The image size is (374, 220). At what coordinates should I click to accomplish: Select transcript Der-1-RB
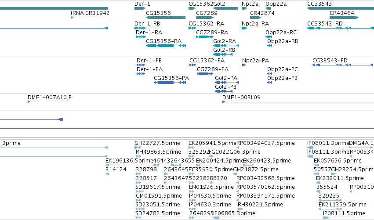click(147, 24)
